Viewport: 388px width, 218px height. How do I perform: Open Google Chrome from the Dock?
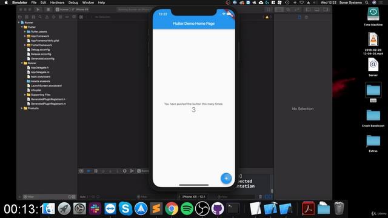[172, 208]
